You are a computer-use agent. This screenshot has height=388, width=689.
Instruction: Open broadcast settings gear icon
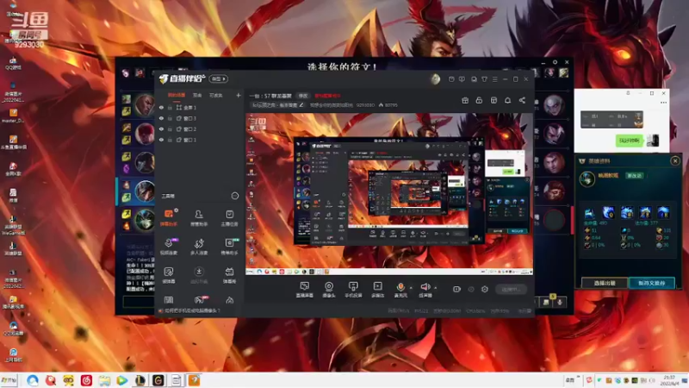coord(485,289)
